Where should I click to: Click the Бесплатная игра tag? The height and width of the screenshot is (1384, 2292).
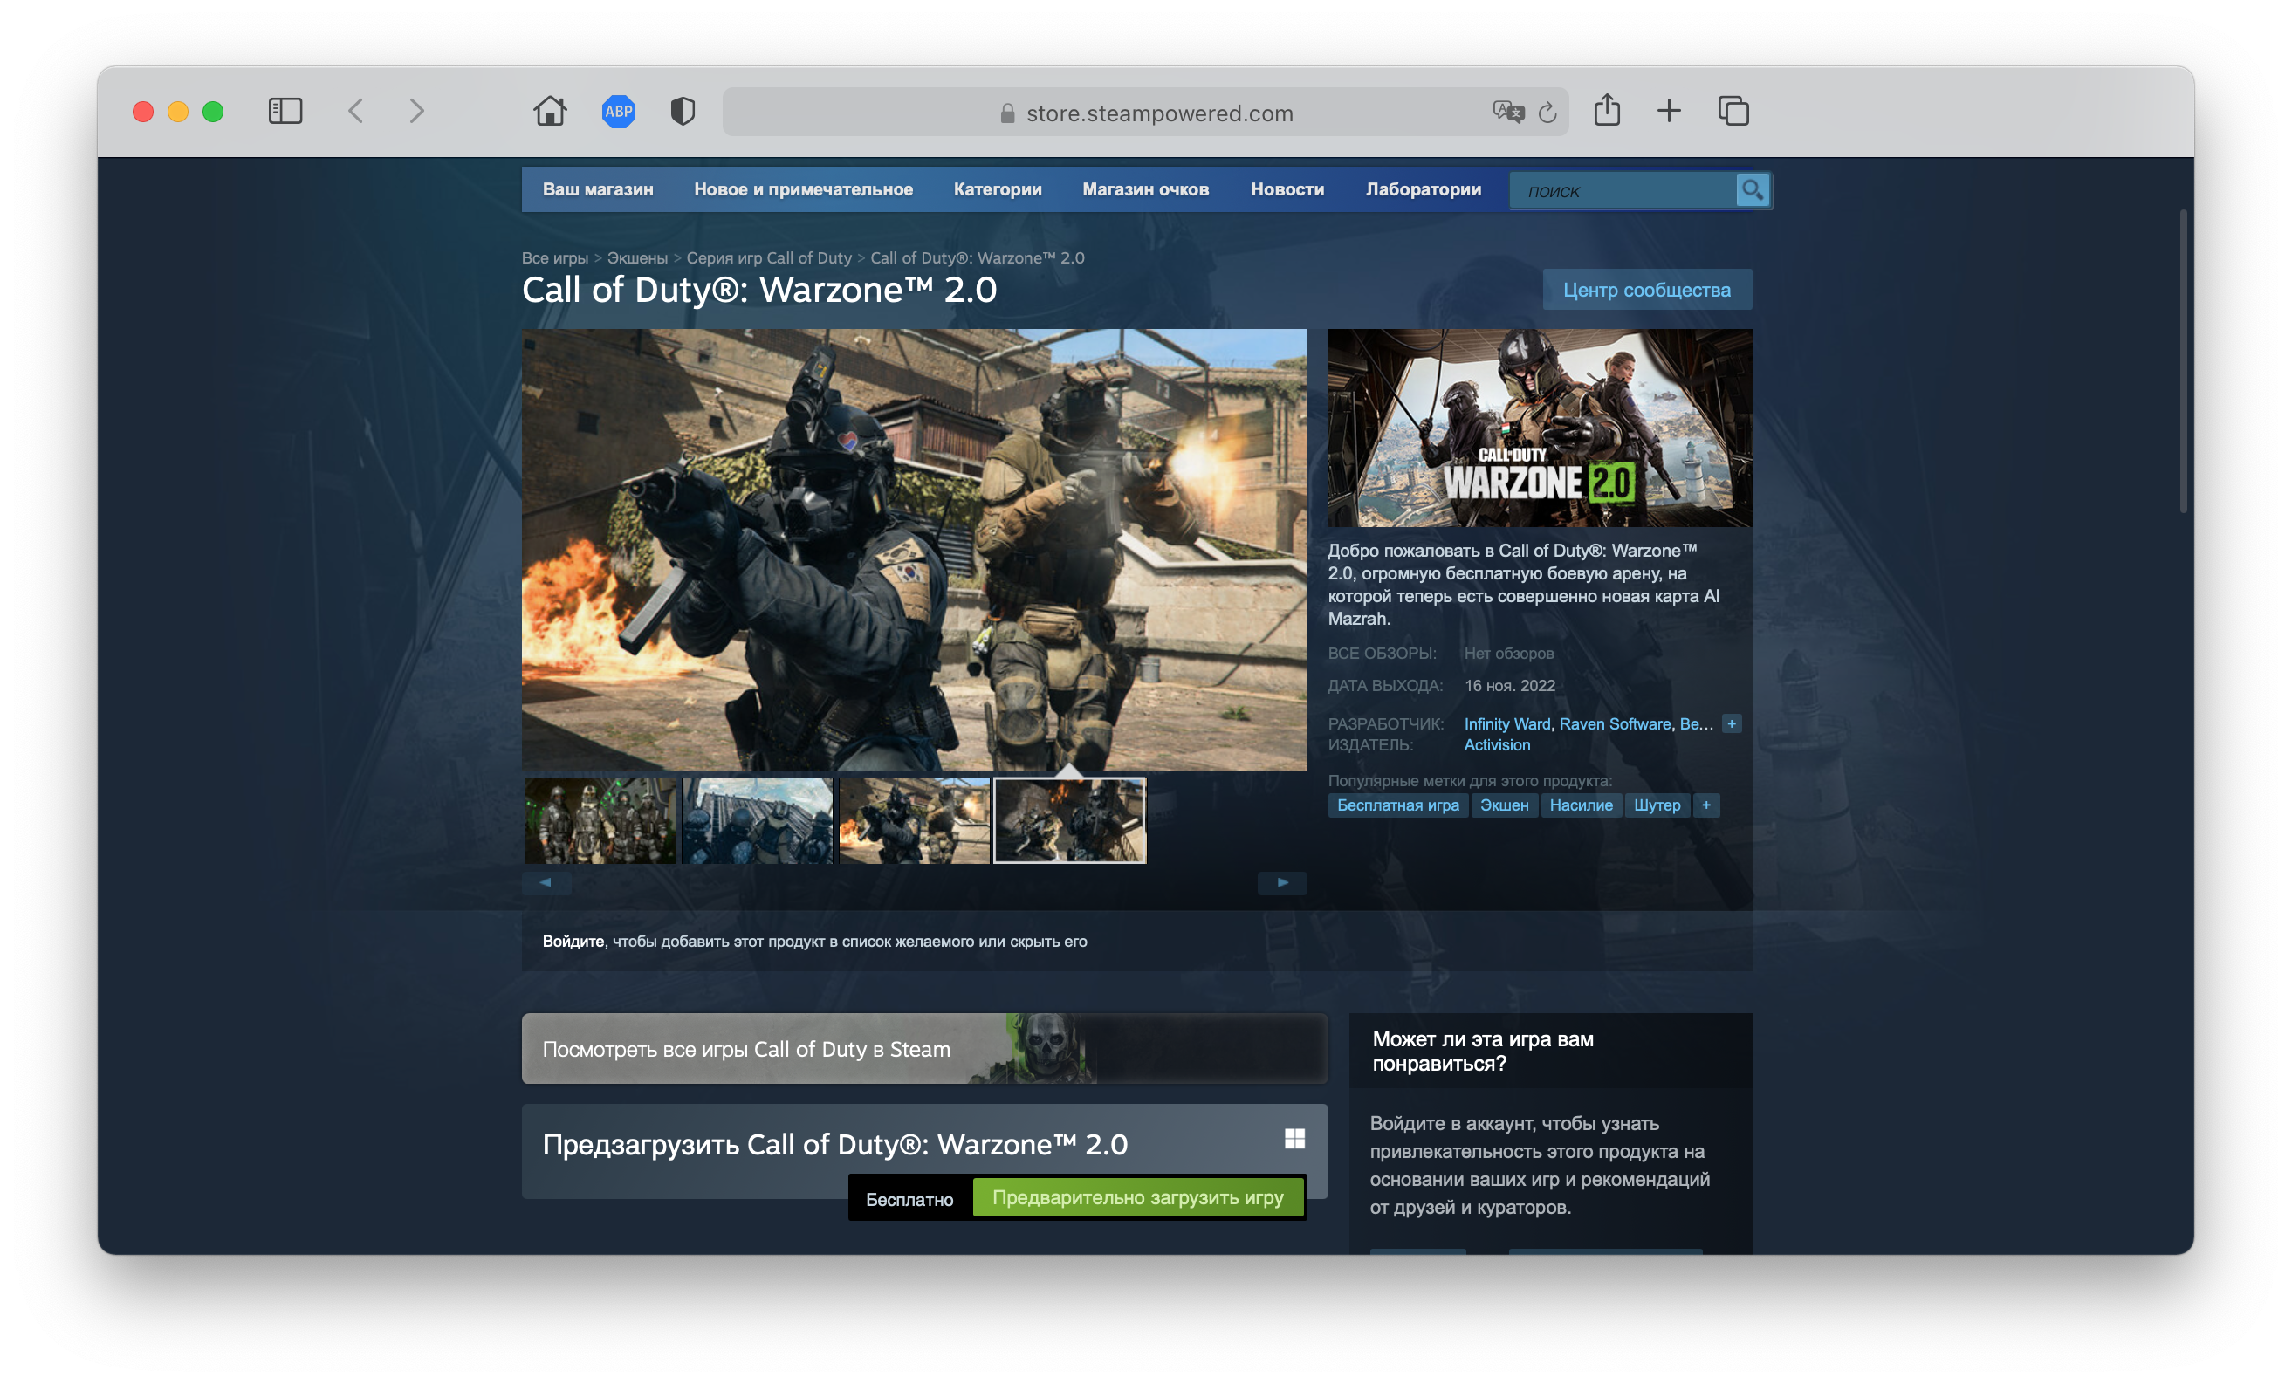pos(1398,805)
